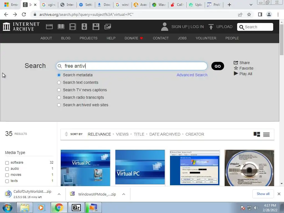The width and height of the screenshot is (284, 213).
Task: Sort results by VIEWS
Action: (x=122, y=134)
